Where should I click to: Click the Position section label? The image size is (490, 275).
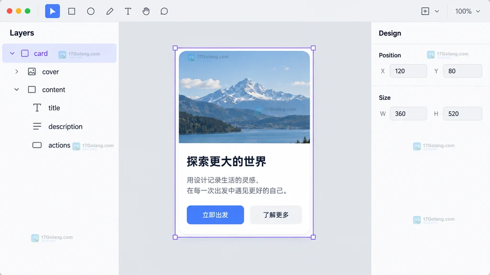pyautogui.click(x=390, y=55)
